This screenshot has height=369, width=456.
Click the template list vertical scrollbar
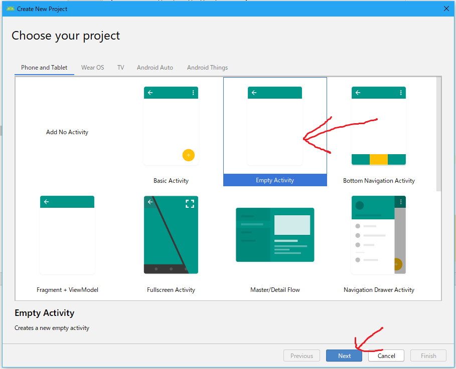[x=438, y=134]
